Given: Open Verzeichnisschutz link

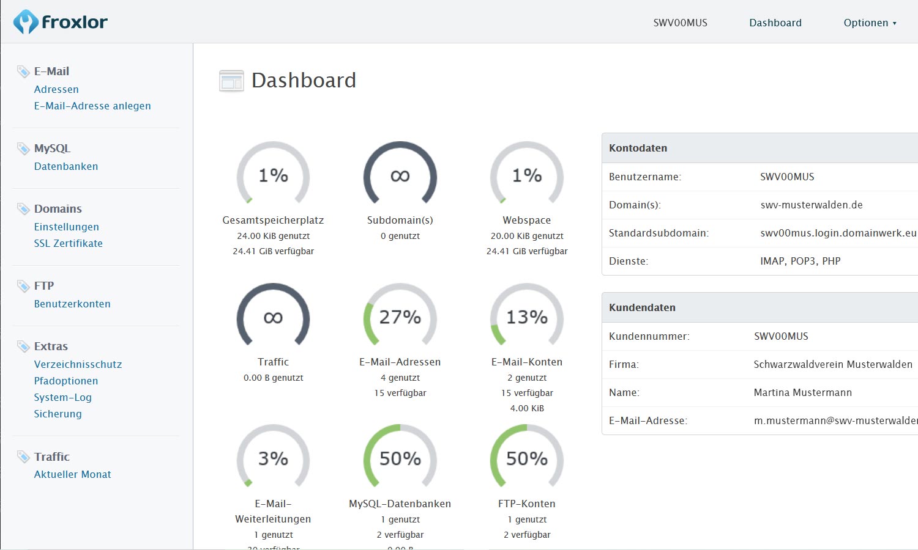Looking at the screenshot, I should 78,364.
